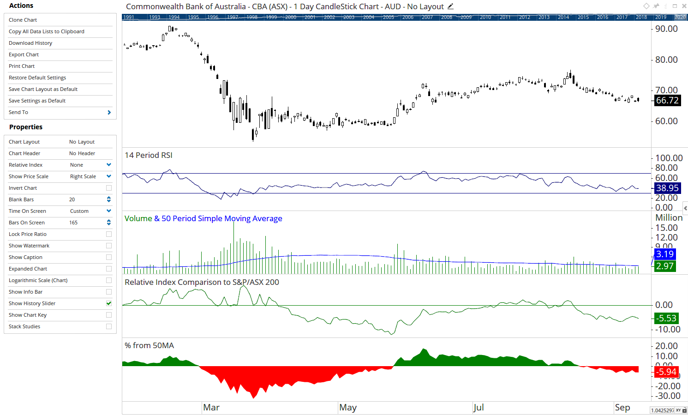Enable the Show Info Bar checkbox
Image resolution: width=688 pixels, height=416 pixels.
[x=109, y=292]
